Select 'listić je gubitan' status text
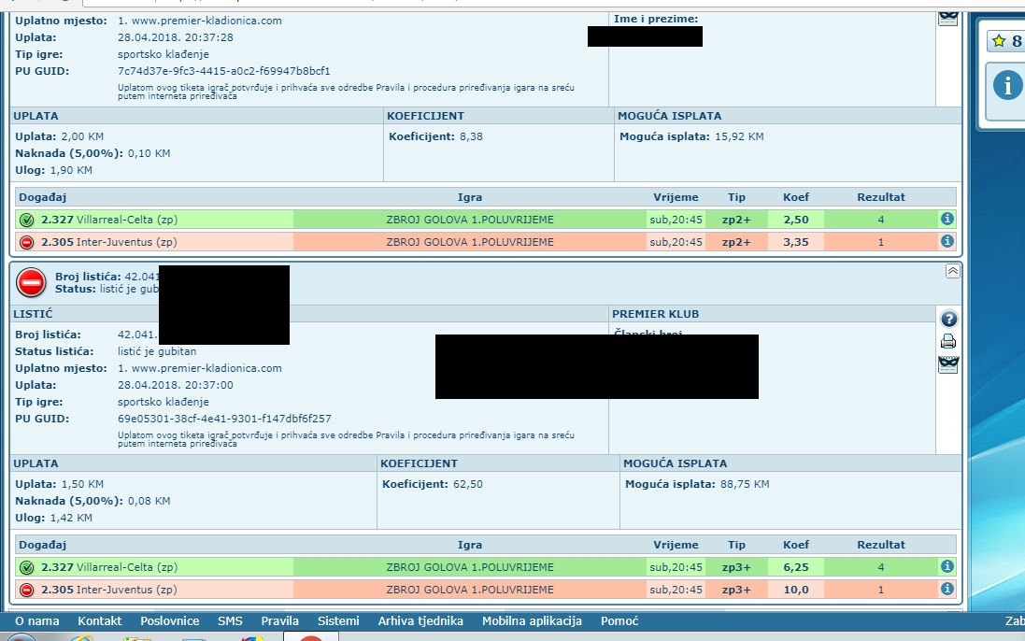 (x=157, y=351)
